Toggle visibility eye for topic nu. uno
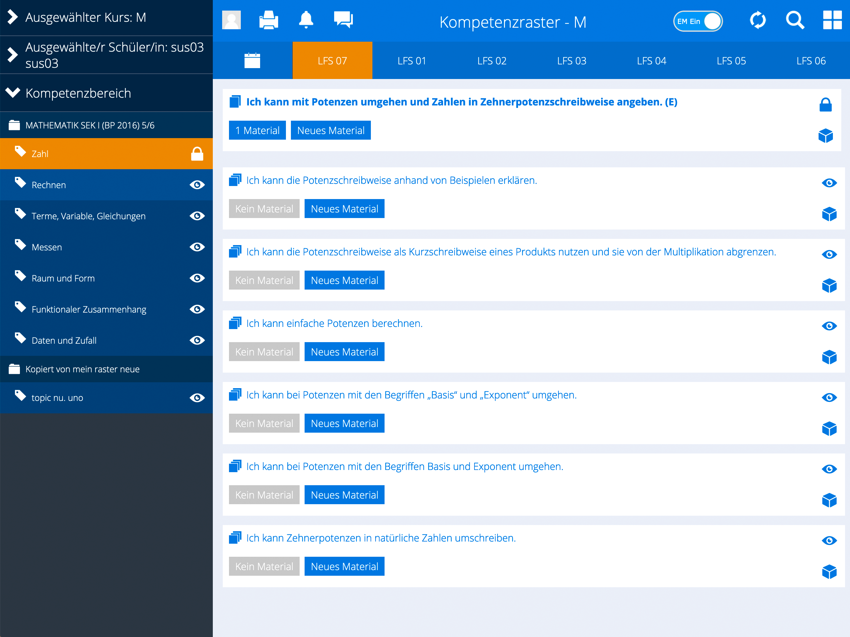Screen dimensions: 850x637 (197, 398)
